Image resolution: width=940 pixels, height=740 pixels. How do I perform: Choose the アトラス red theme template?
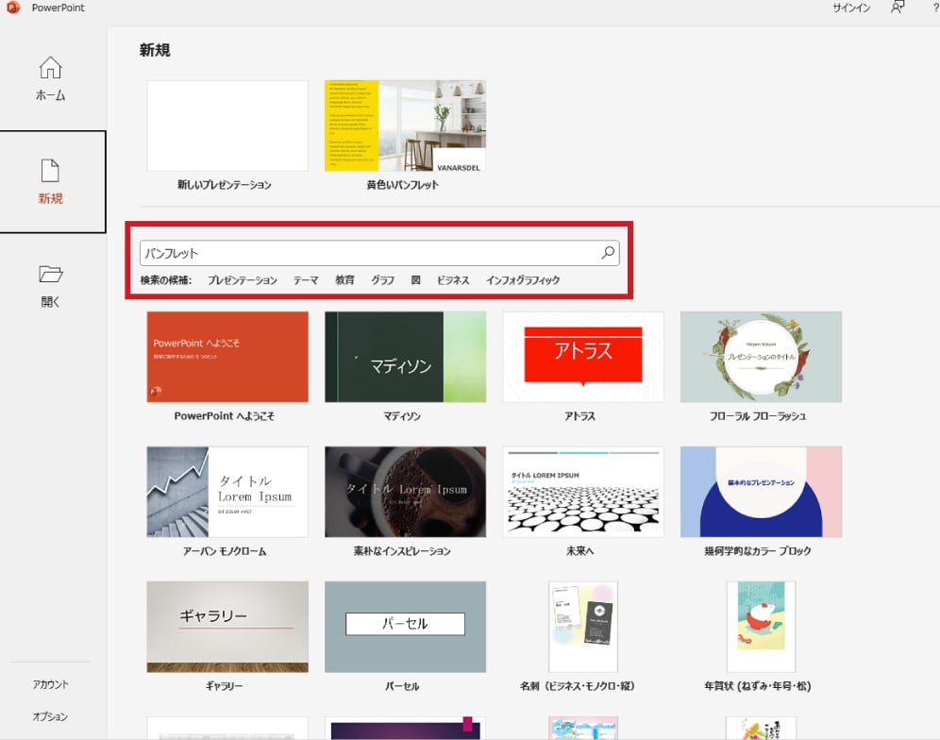click(x=582, y=357)
